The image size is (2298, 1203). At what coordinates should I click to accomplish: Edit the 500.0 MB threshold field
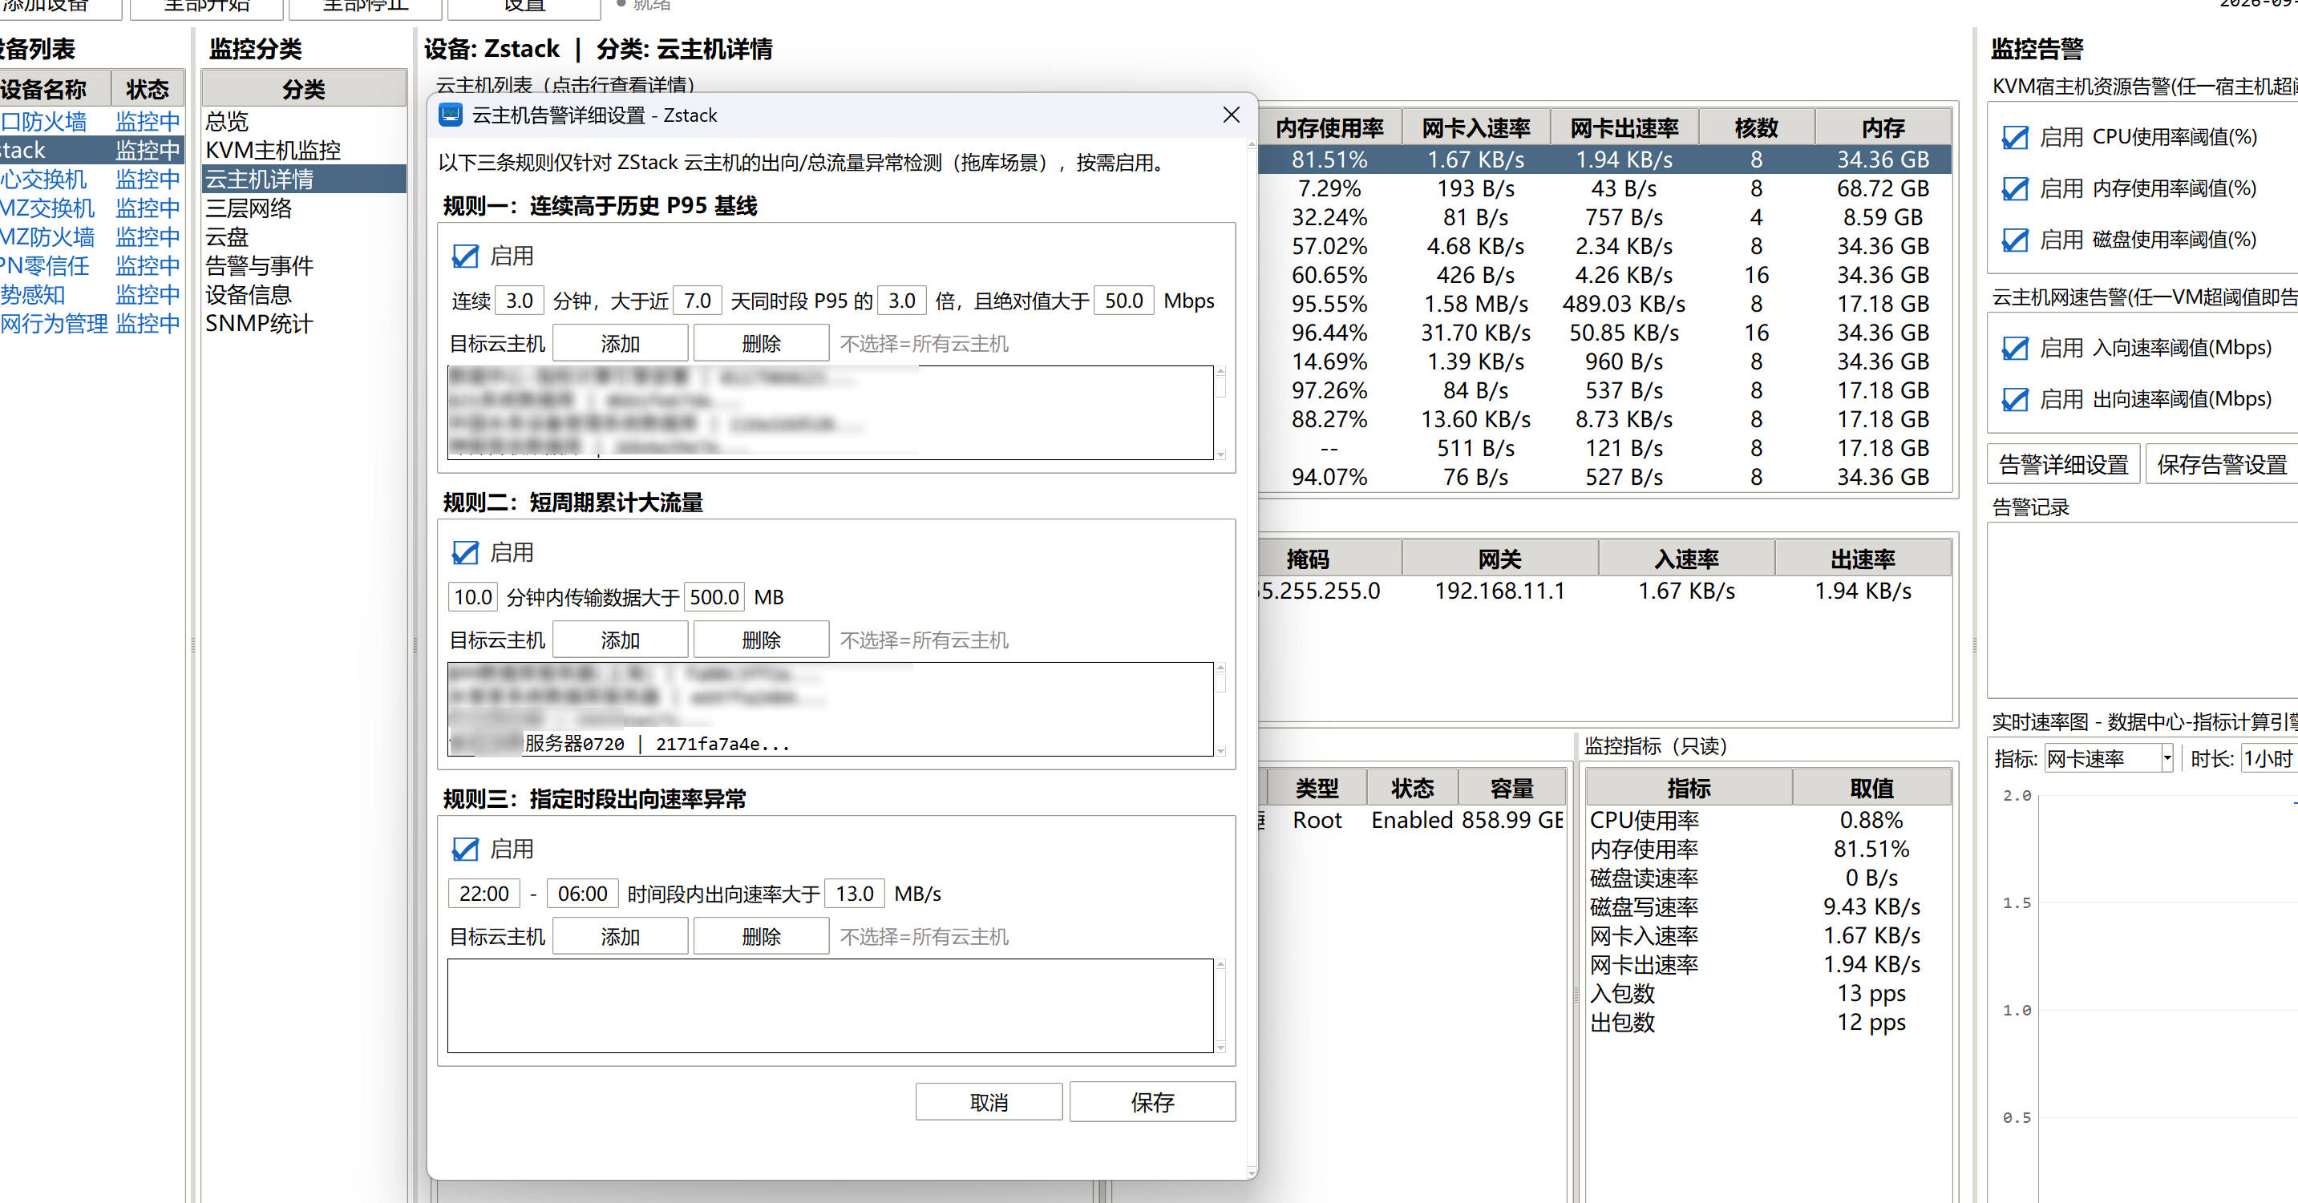714,596
